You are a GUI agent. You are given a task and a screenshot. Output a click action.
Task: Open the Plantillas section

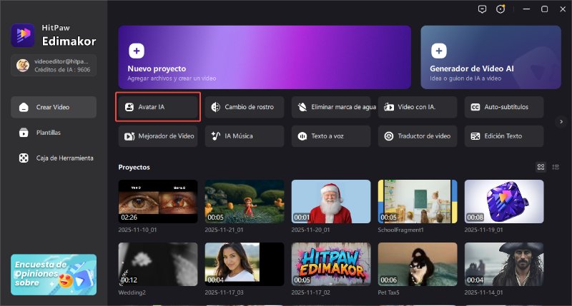(x=54, y=133)
